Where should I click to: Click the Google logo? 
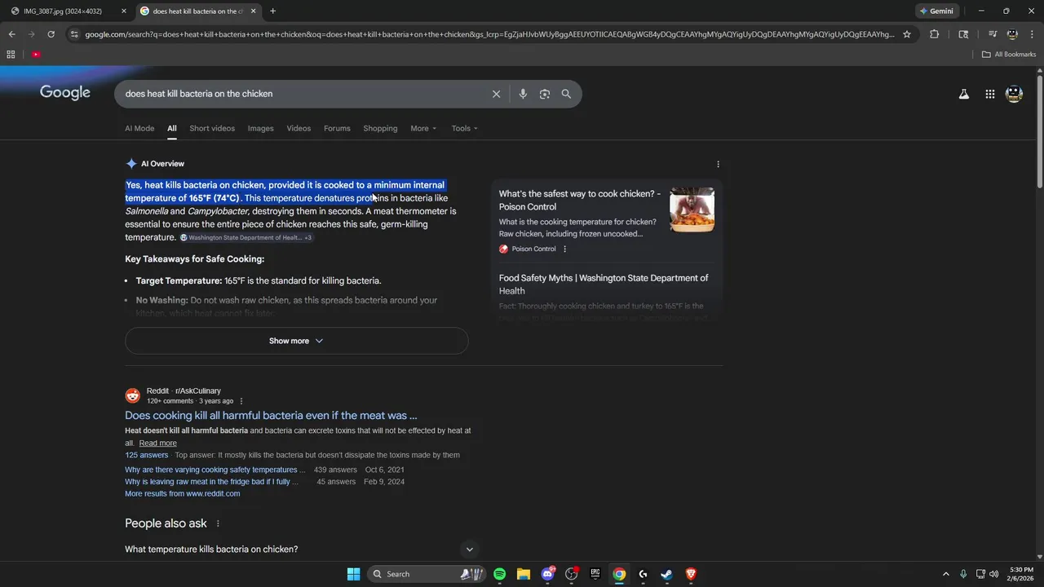coord(65,93)
